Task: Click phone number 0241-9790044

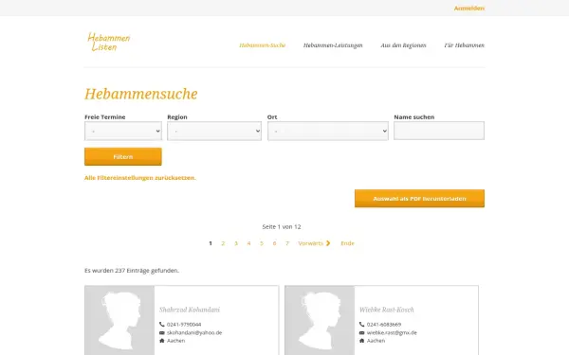Action: (184, 325)
